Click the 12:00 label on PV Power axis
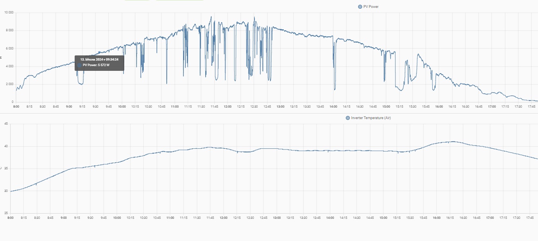The width and height of the screenshot is (538, 241). 228,106
